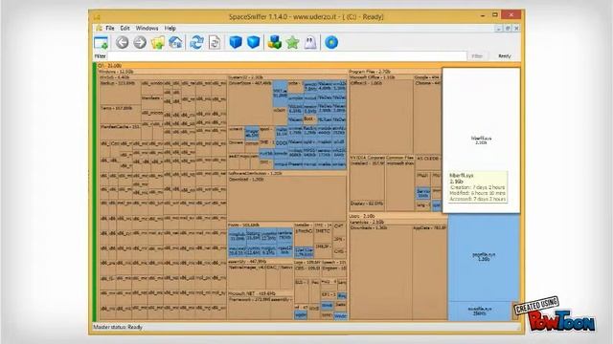Click the C:\ root header bar
Viewport: 613px width, 344px height.
tap(308, 66)
